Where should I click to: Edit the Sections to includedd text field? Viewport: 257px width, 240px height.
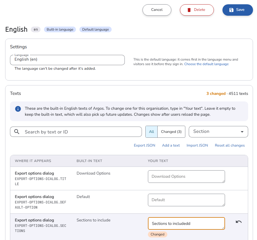coord(186,223)
